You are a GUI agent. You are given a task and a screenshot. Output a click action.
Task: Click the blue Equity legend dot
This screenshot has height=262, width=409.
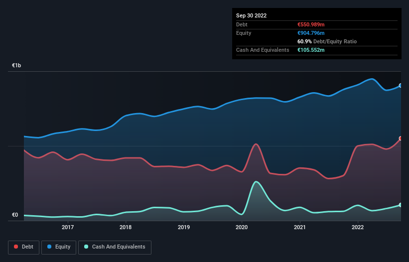[x=49, y=247]
